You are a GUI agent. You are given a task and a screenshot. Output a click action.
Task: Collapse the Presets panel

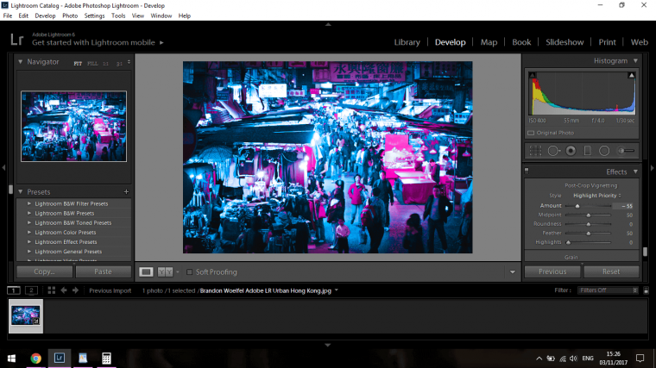21,191
